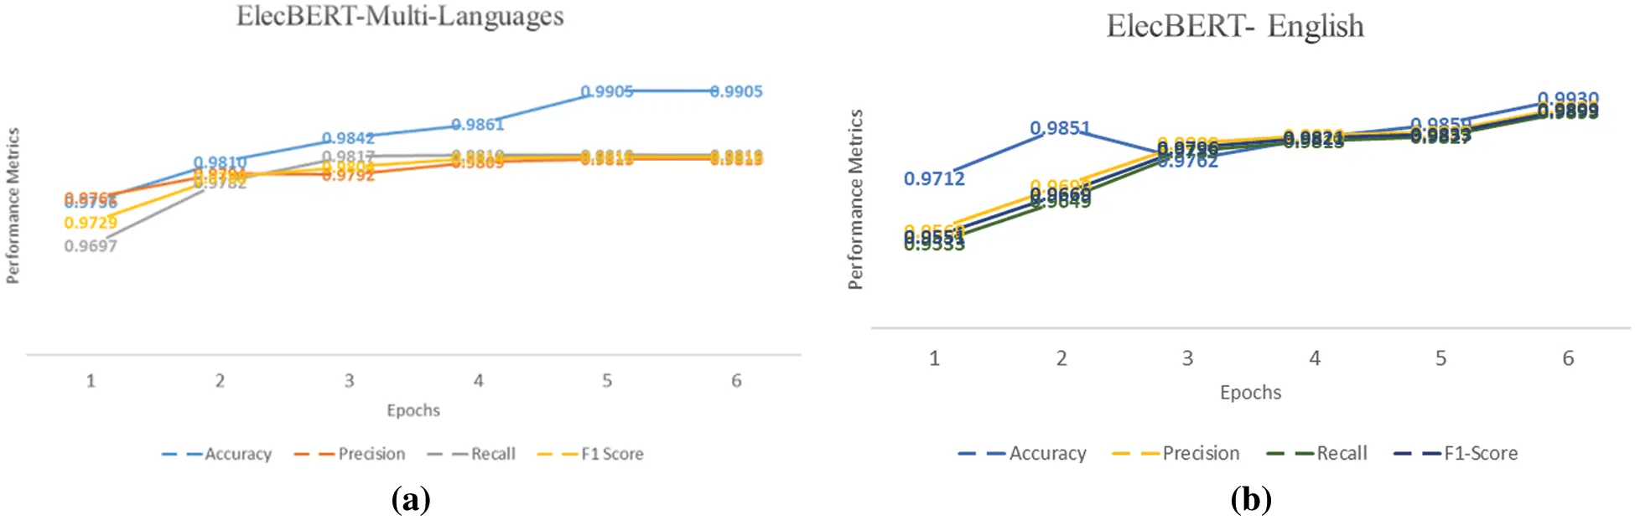Click the 0.9712 accuracy label in English chart
The width and height of the screenshot is (1635, 520).
click(934, 178)
